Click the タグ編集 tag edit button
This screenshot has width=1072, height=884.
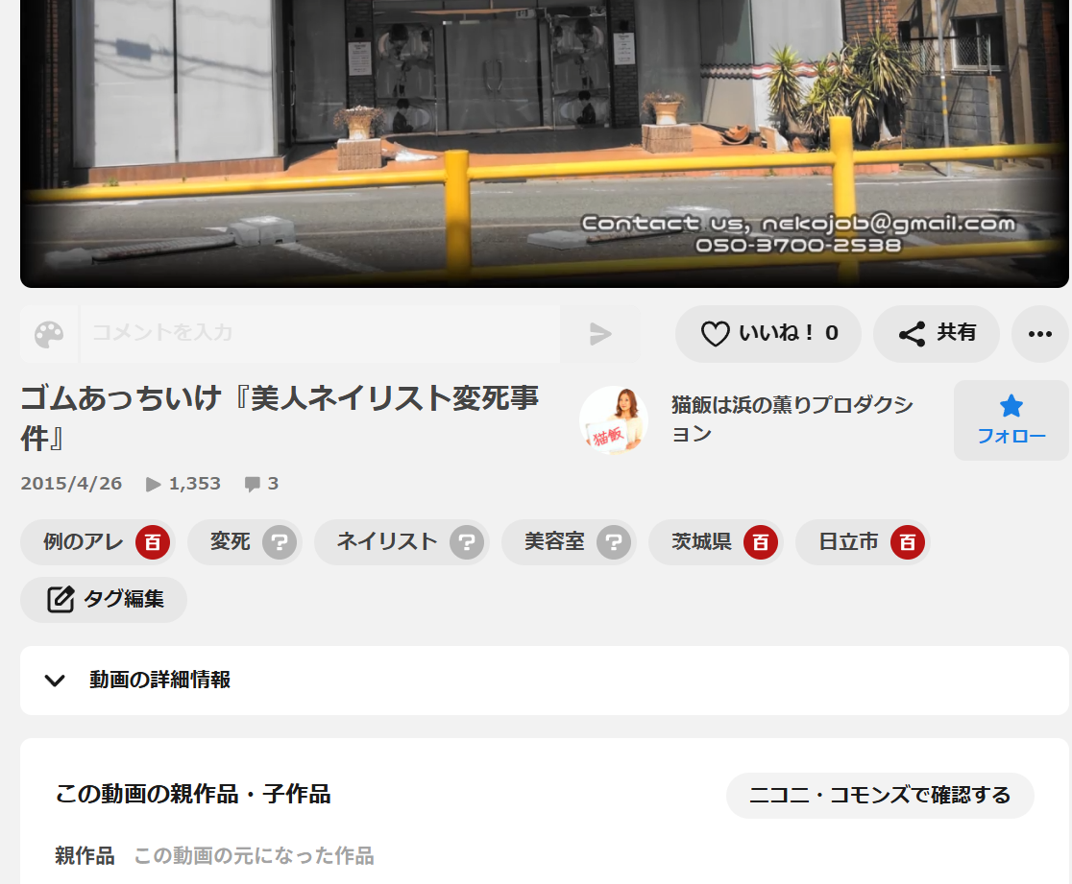(x=104, y=600)
